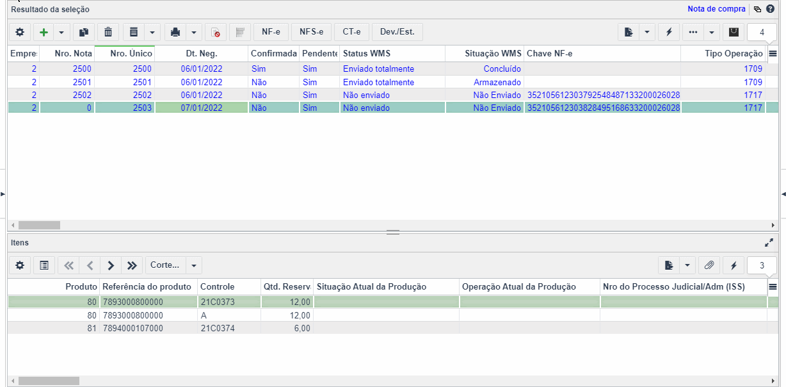Viewport: 786px width, 387px height.
Task: Switch to form view icon in Itens toolbar
Action: [44, 265]
